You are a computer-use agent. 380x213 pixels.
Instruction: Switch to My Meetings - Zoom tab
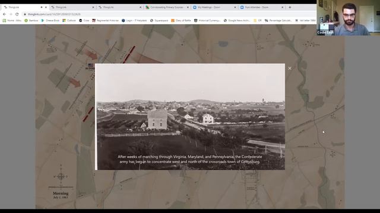(214, 7)
